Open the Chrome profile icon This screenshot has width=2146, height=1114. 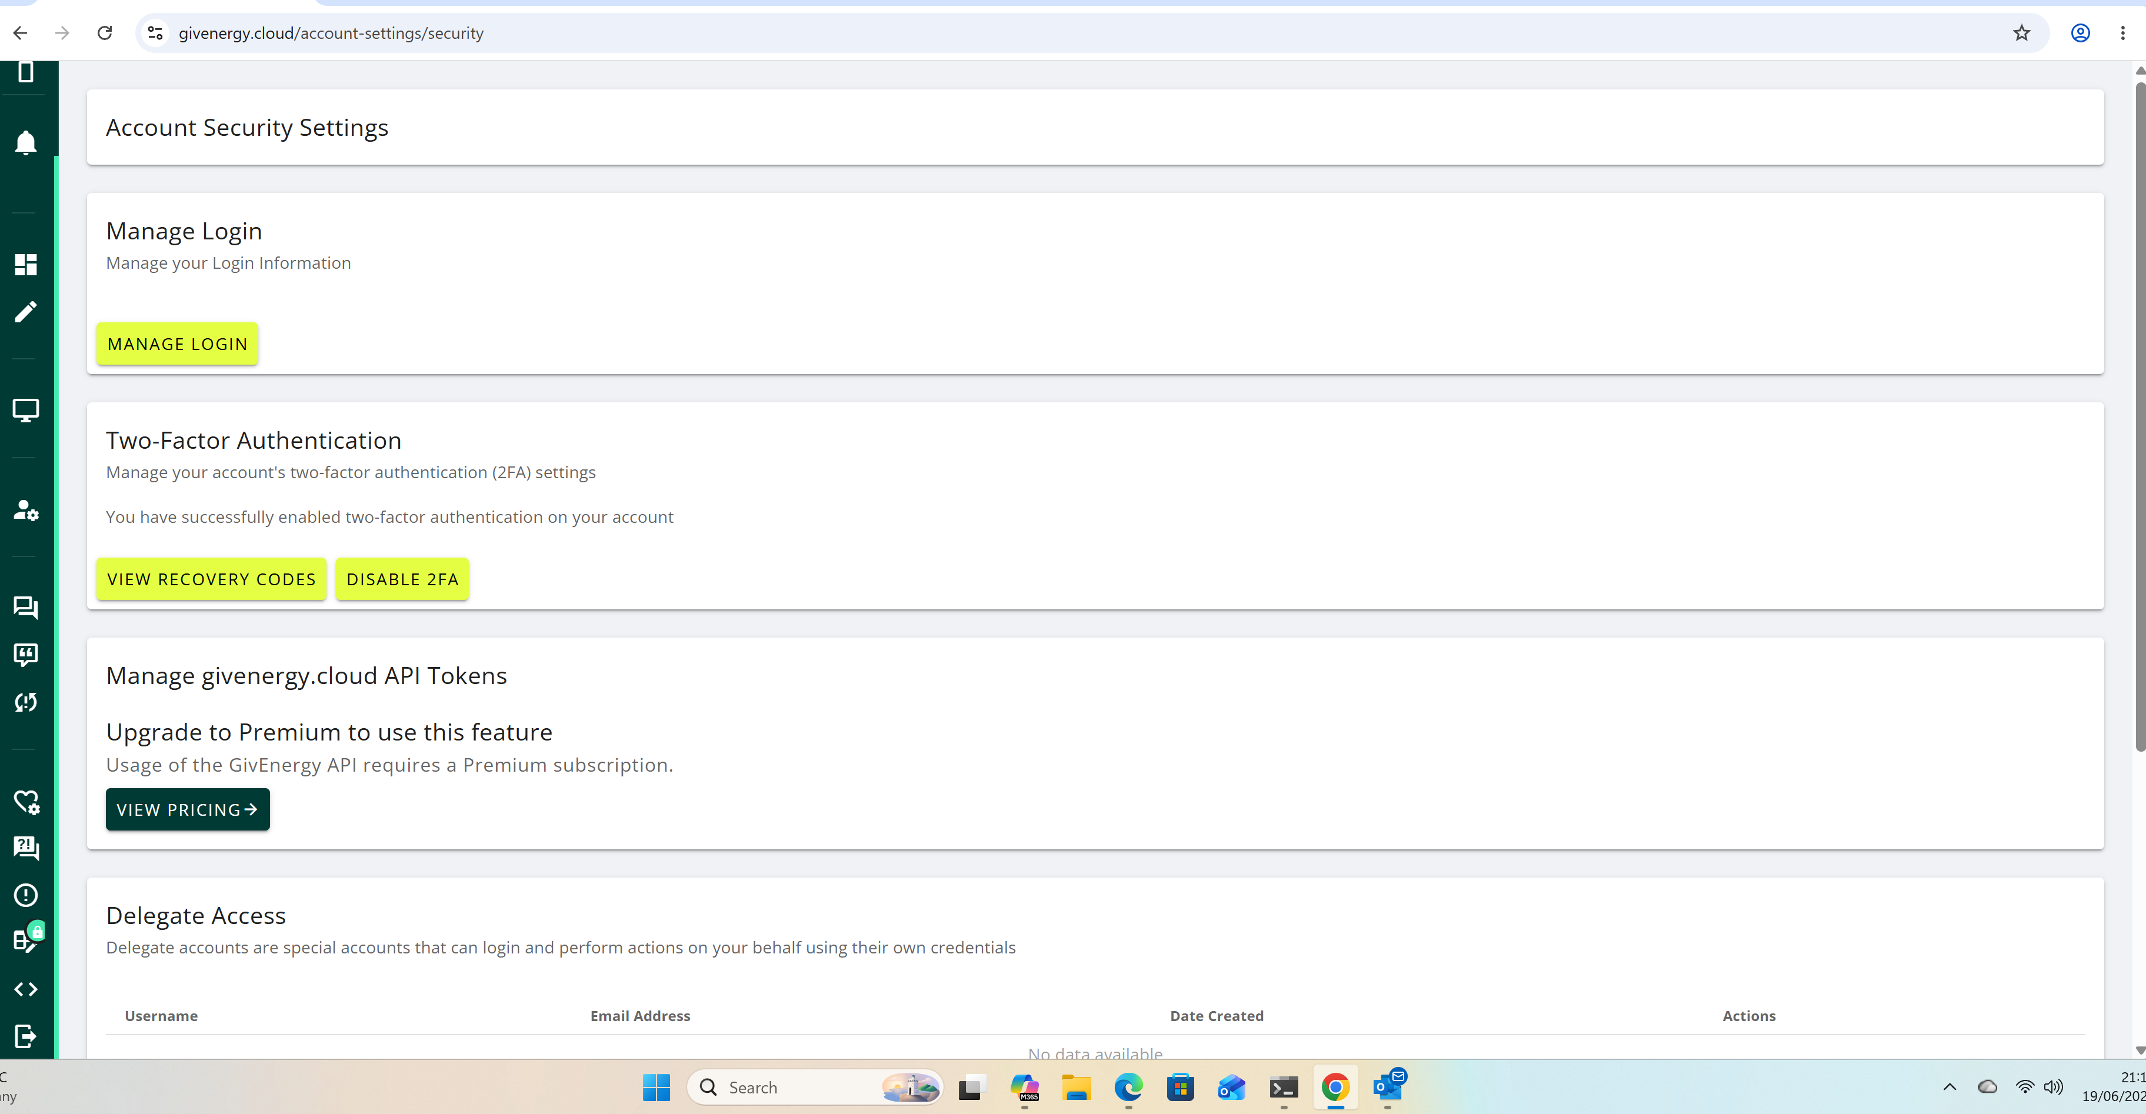pos(2080,34)
